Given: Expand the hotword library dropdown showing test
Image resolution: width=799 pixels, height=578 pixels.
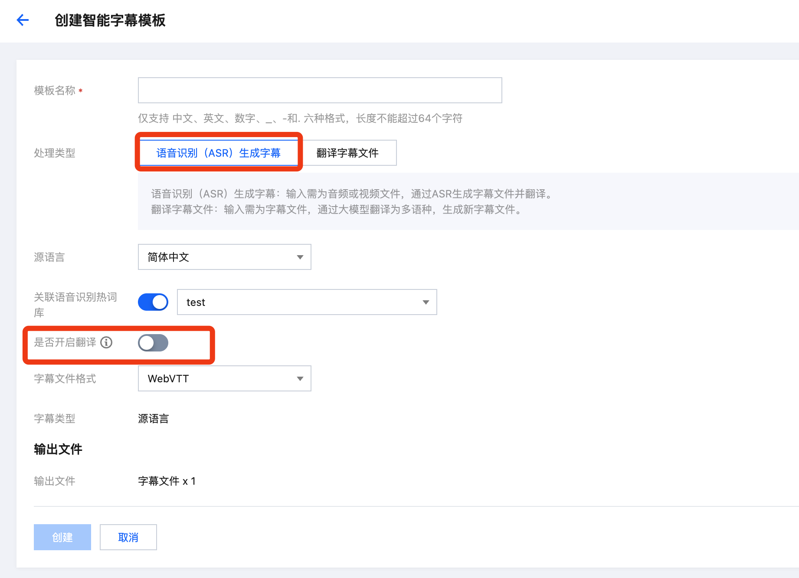Looking at the screenshot, I should point(307,302).
